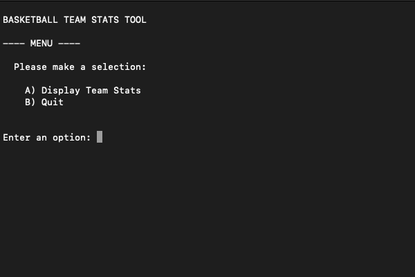Click the block cursor after the prompt
The width and height of the screenshot is (415, 277).
[x=100, y=137]
